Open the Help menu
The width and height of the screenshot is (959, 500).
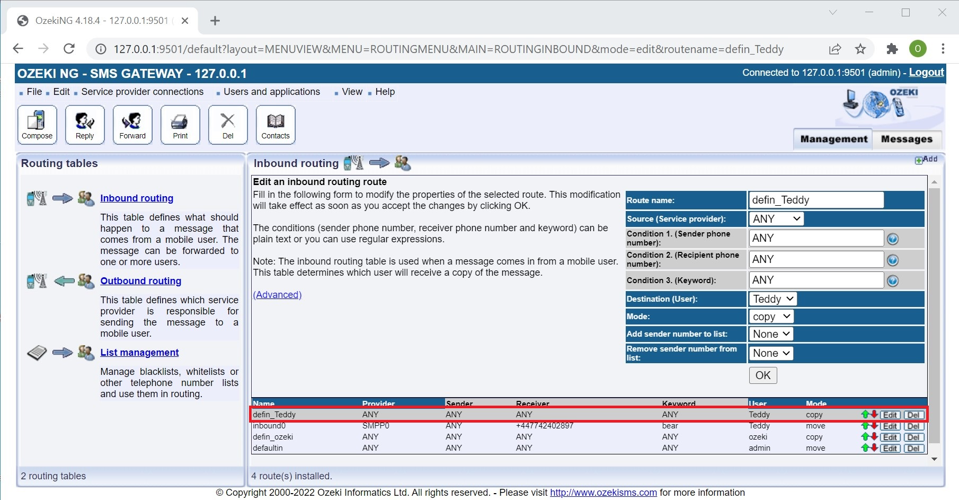coord(385,92)
